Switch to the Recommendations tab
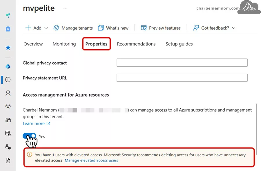 tap(136, 44)
